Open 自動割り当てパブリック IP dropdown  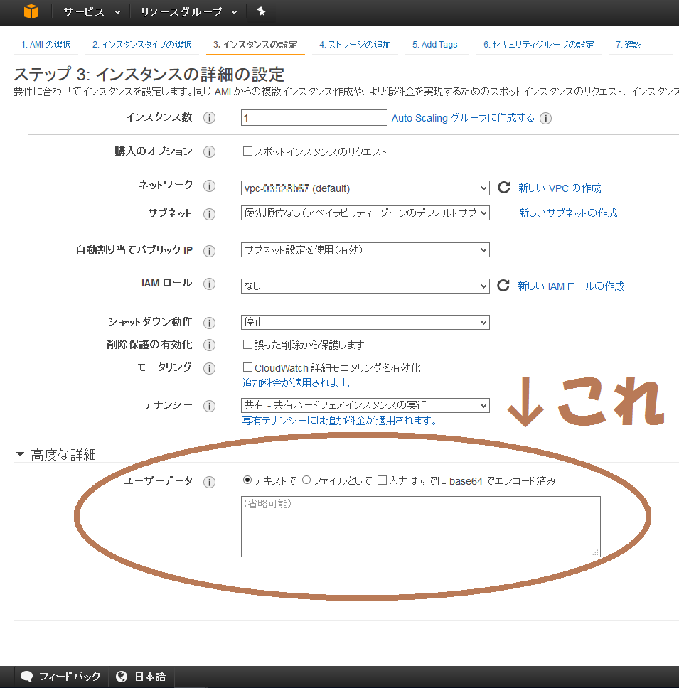pos(365,250)
